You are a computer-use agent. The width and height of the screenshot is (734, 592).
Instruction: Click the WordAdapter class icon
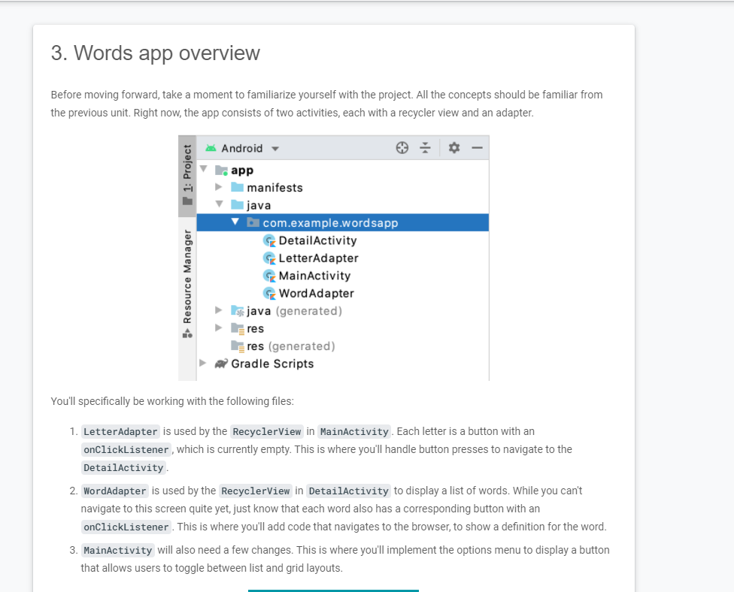coord(270,293)
